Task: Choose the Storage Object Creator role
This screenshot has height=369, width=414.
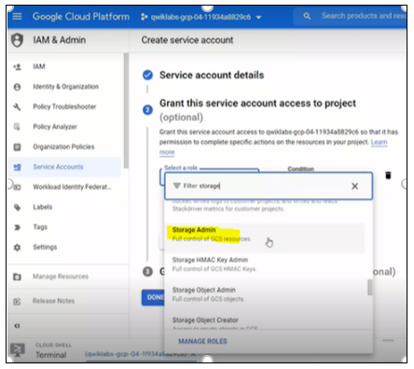Action: coord(265,323)
